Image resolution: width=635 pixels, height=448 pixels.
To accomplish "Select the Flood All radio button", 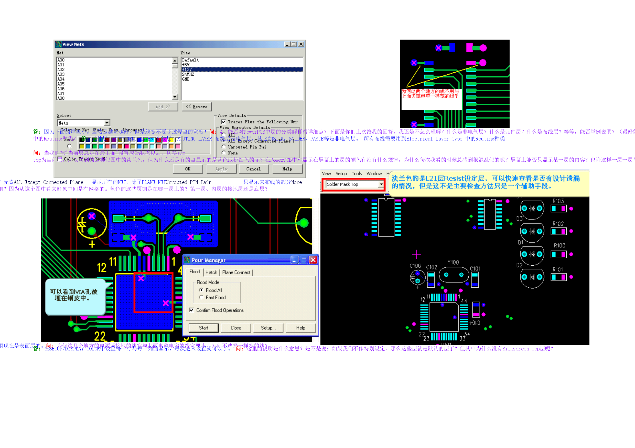I will coord(201,290).
